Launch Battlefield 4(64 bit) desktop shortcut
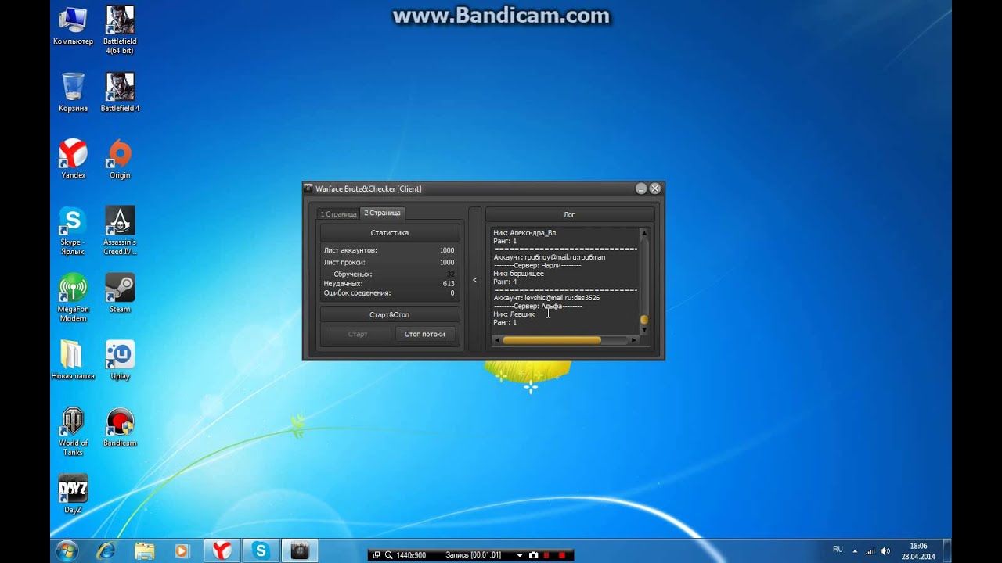The image size is (1002, 563). (x=120, y=30)
